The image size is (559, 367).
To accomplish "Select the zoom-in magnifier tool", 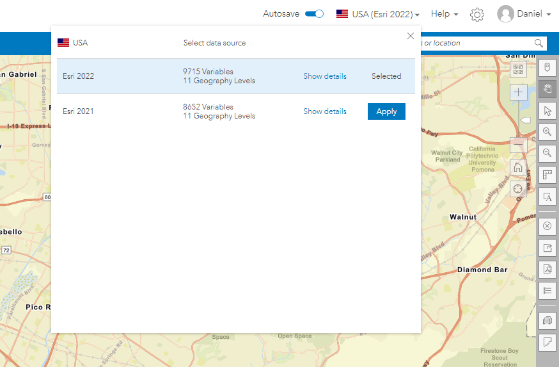I will tap(547, 132).
